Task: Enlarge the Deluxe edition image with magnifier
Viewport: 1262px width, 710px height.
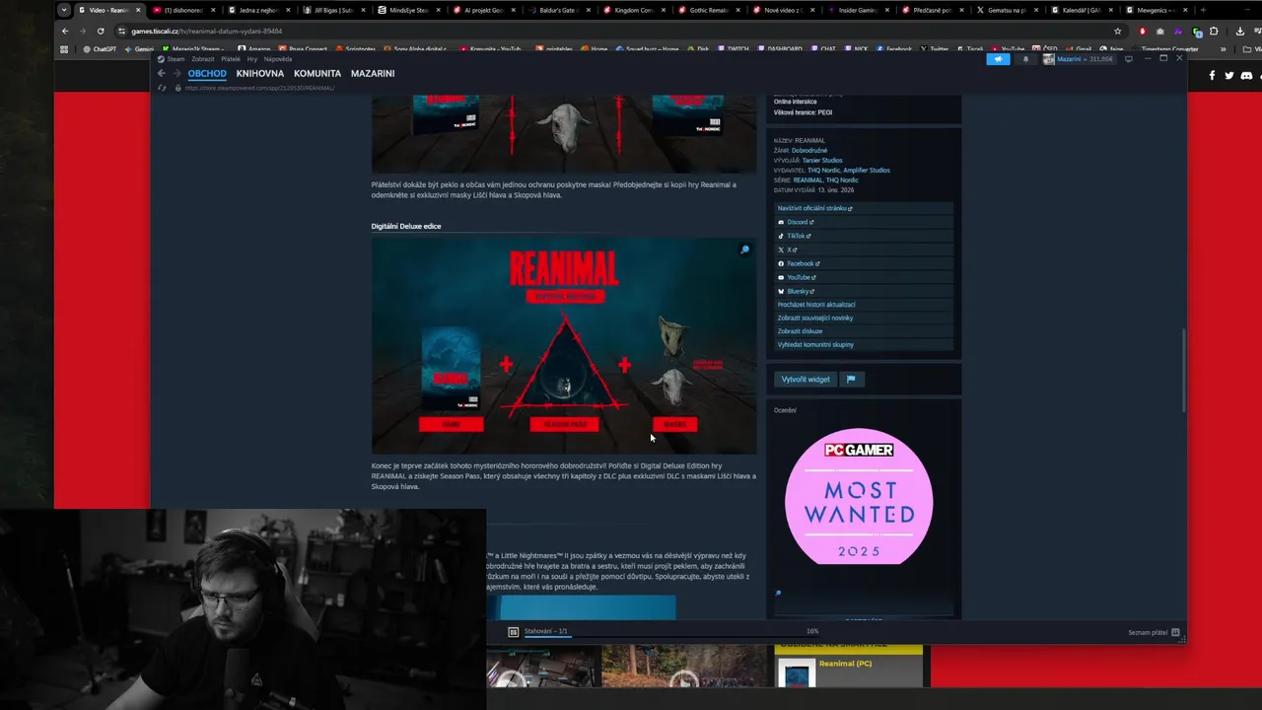Action: [x=745, y=249]
